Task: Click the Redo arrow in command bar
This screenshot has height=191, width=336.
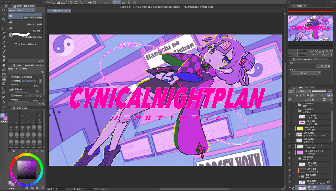Action: [x=76, y=3]
